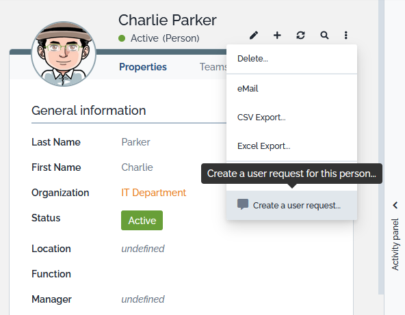Expand the Activity panel chevron

pyautogui.click(x=395, y=206)
